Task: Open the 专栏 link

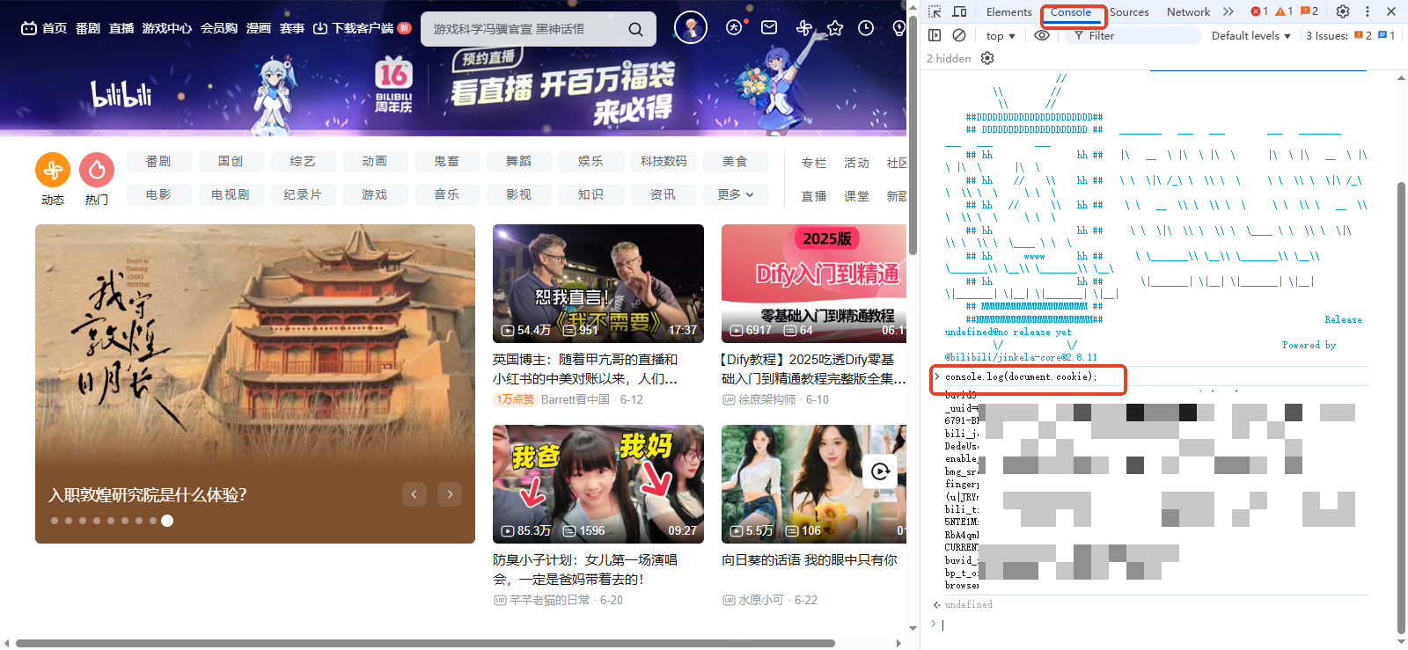Action: [x=814, y=163]
